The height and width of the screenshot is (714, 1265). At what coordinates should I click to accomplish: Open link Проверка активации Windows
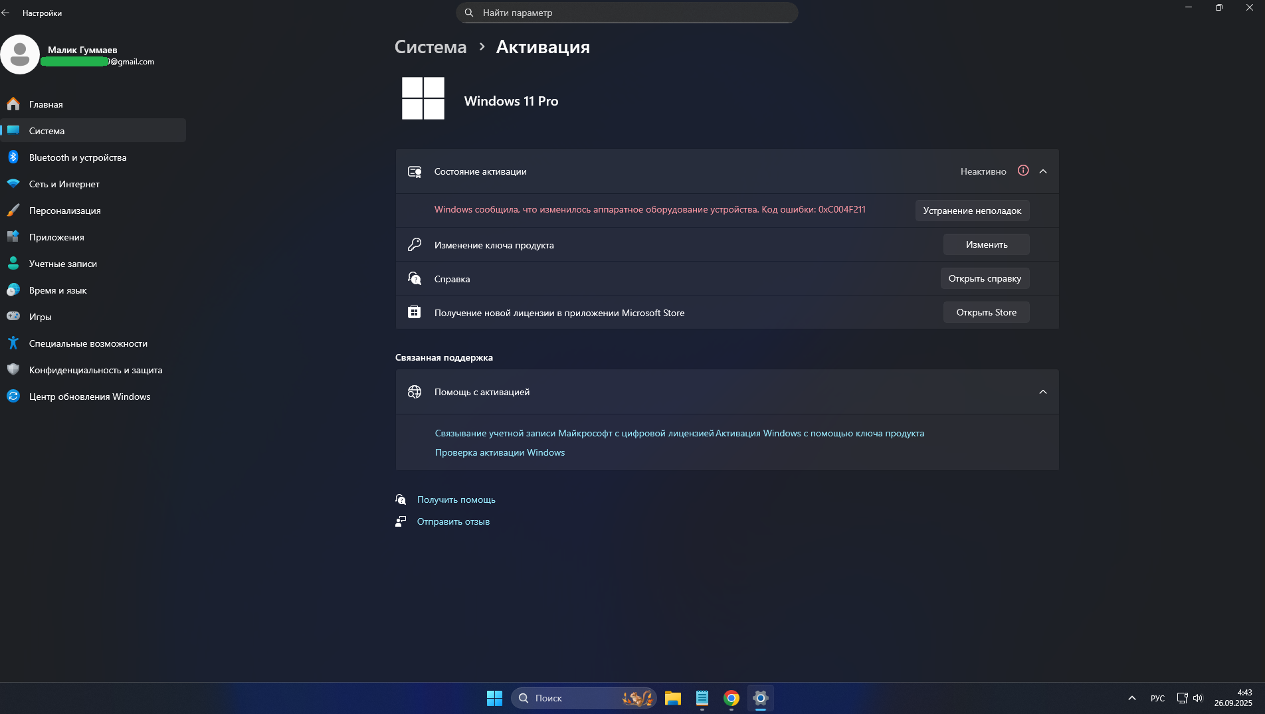(500, 452)
